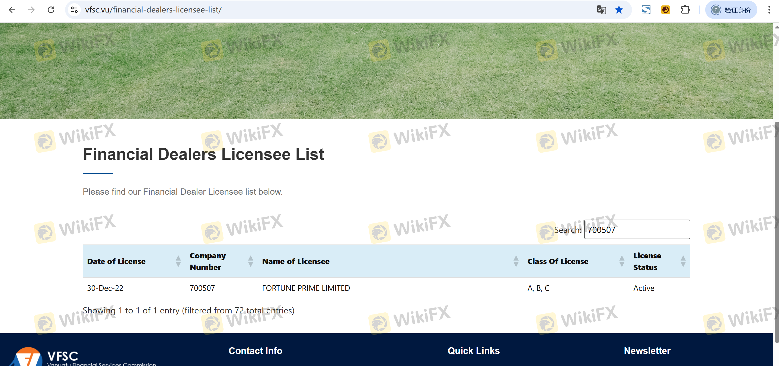The width and height of the screenshot is (779, 366).
Task: Click the profile verify identity button
Action: tap(731, 10)
